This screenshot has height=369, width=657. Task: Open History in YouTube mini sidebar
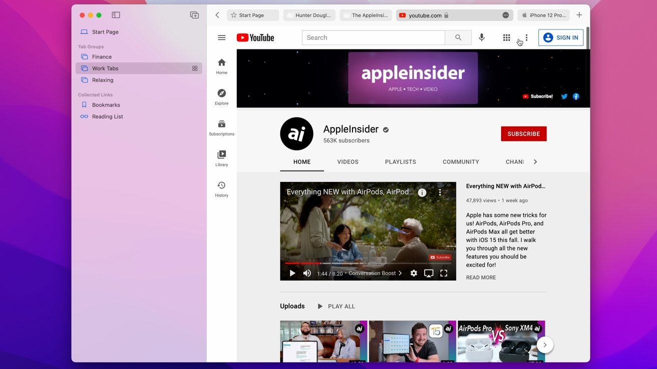click(222, 188)
